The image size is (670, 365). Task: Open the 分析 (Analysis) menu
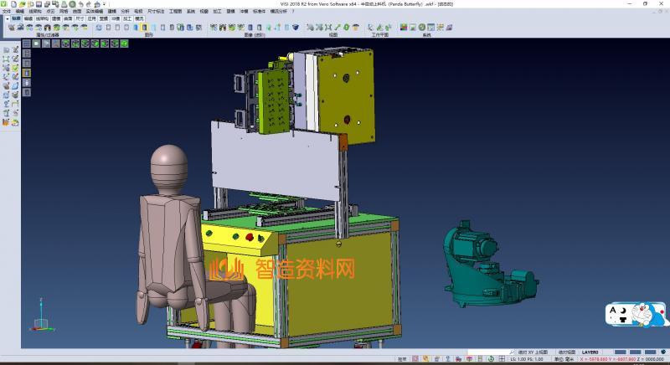125,12
